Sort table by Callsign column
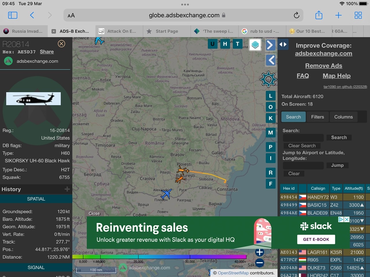Viewport: 370px width, 277px height. click(x=318, y=188)
